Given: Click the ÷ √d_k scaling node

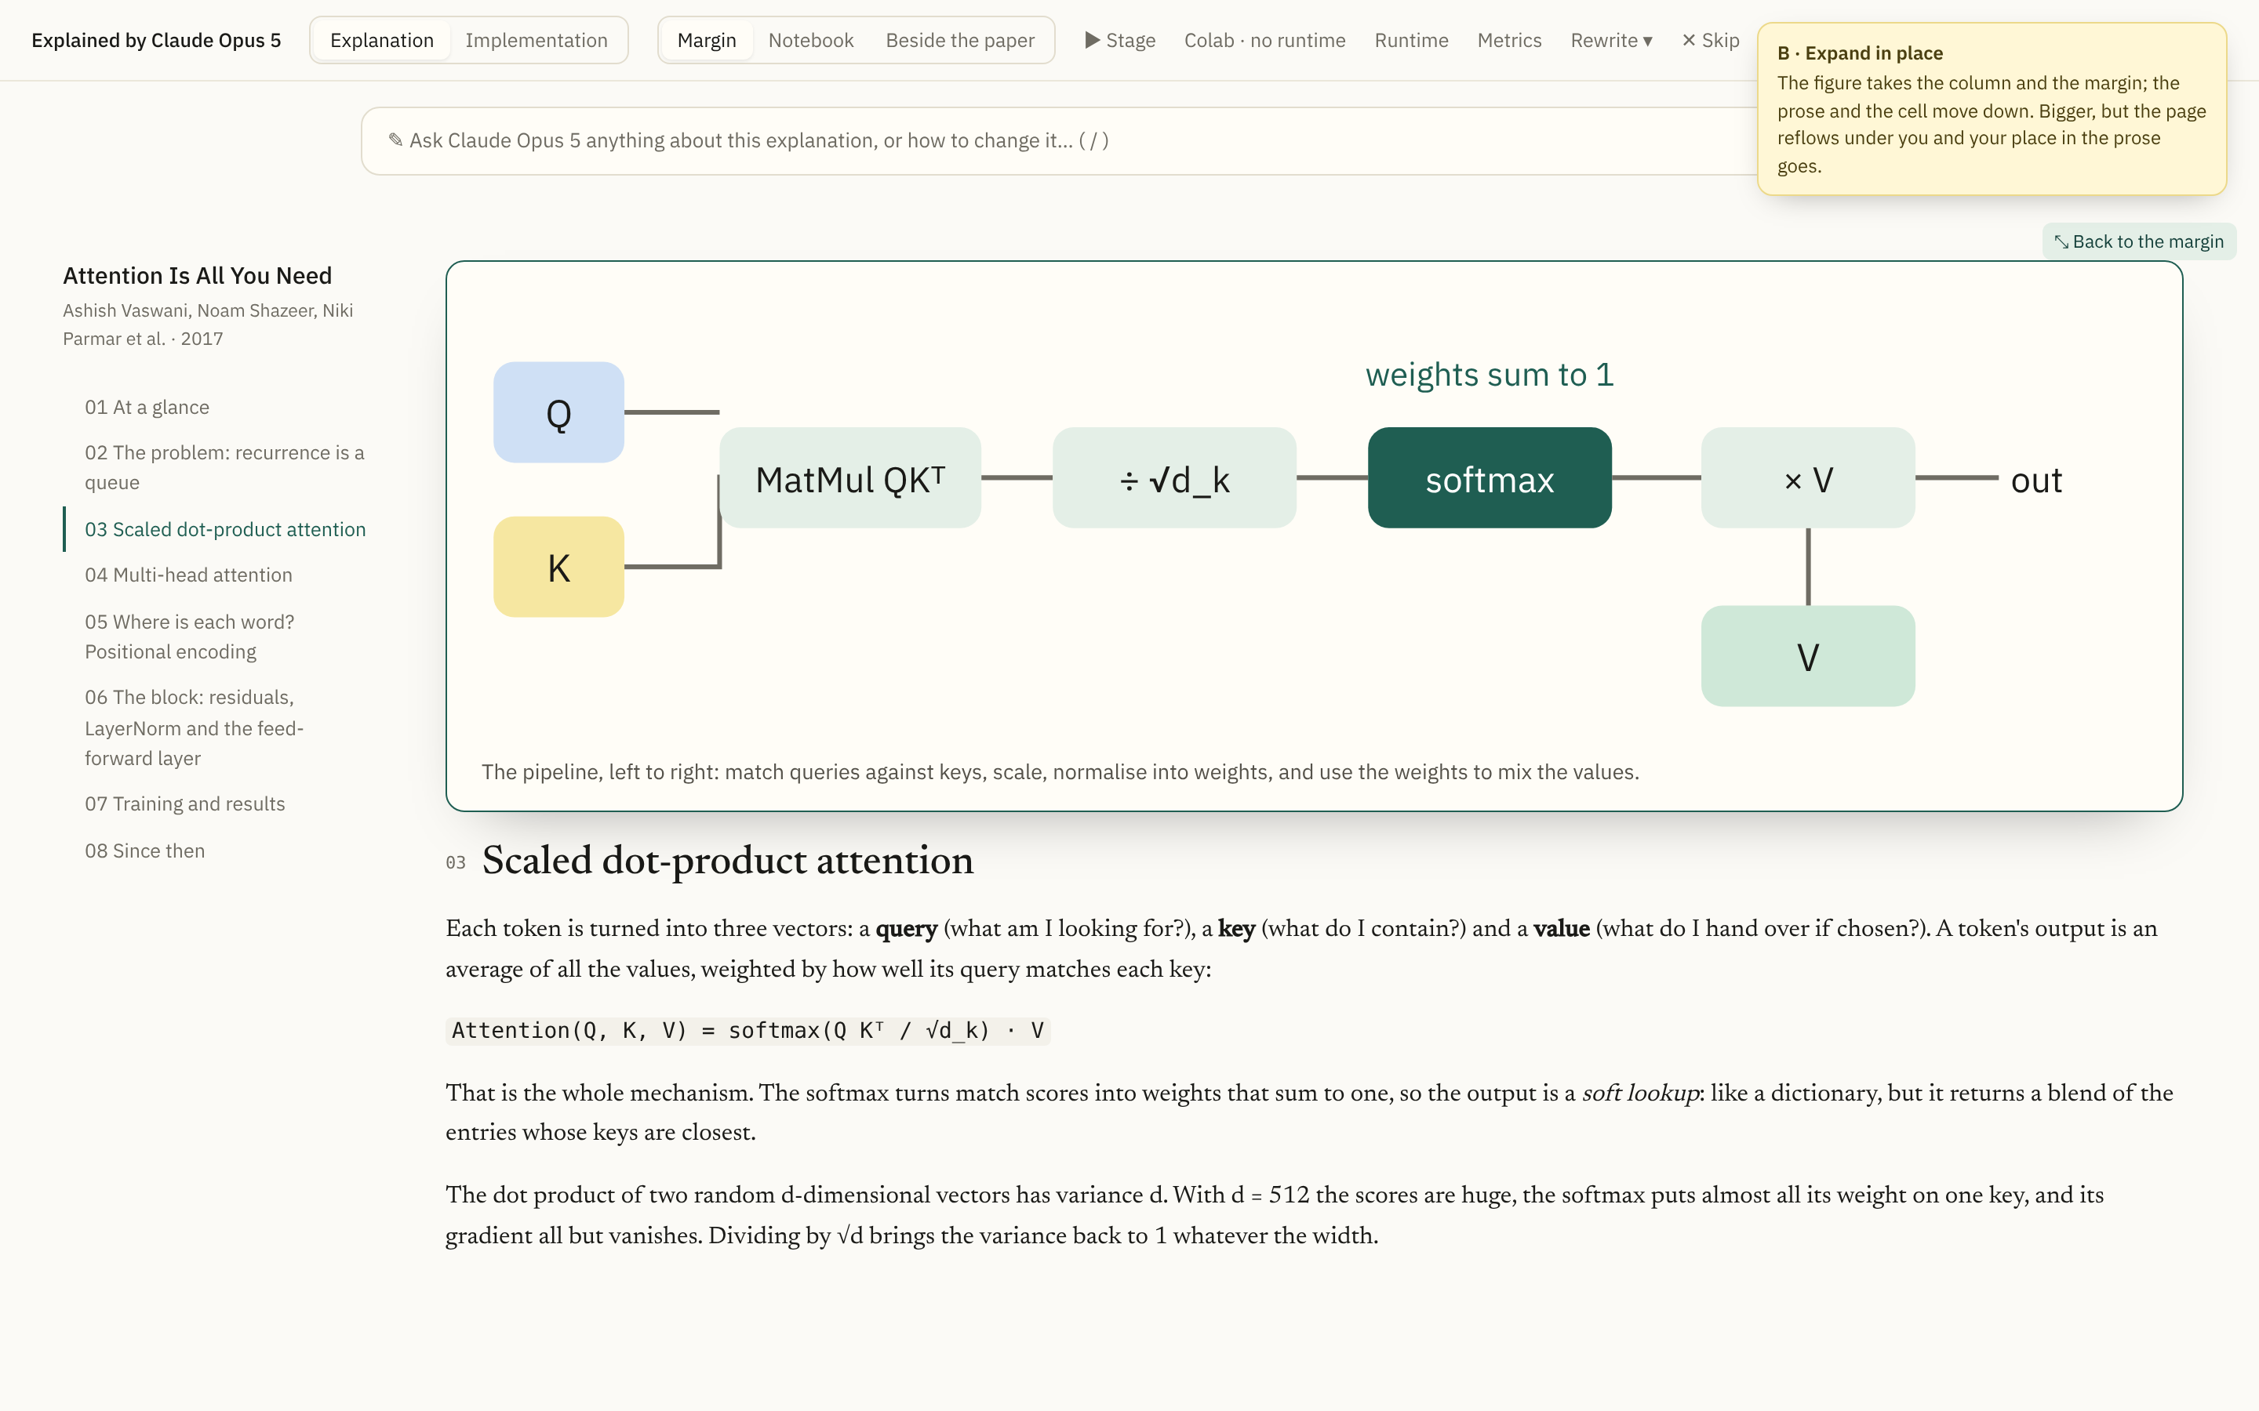Looking at the screenshot, I should coord(1174,478).
